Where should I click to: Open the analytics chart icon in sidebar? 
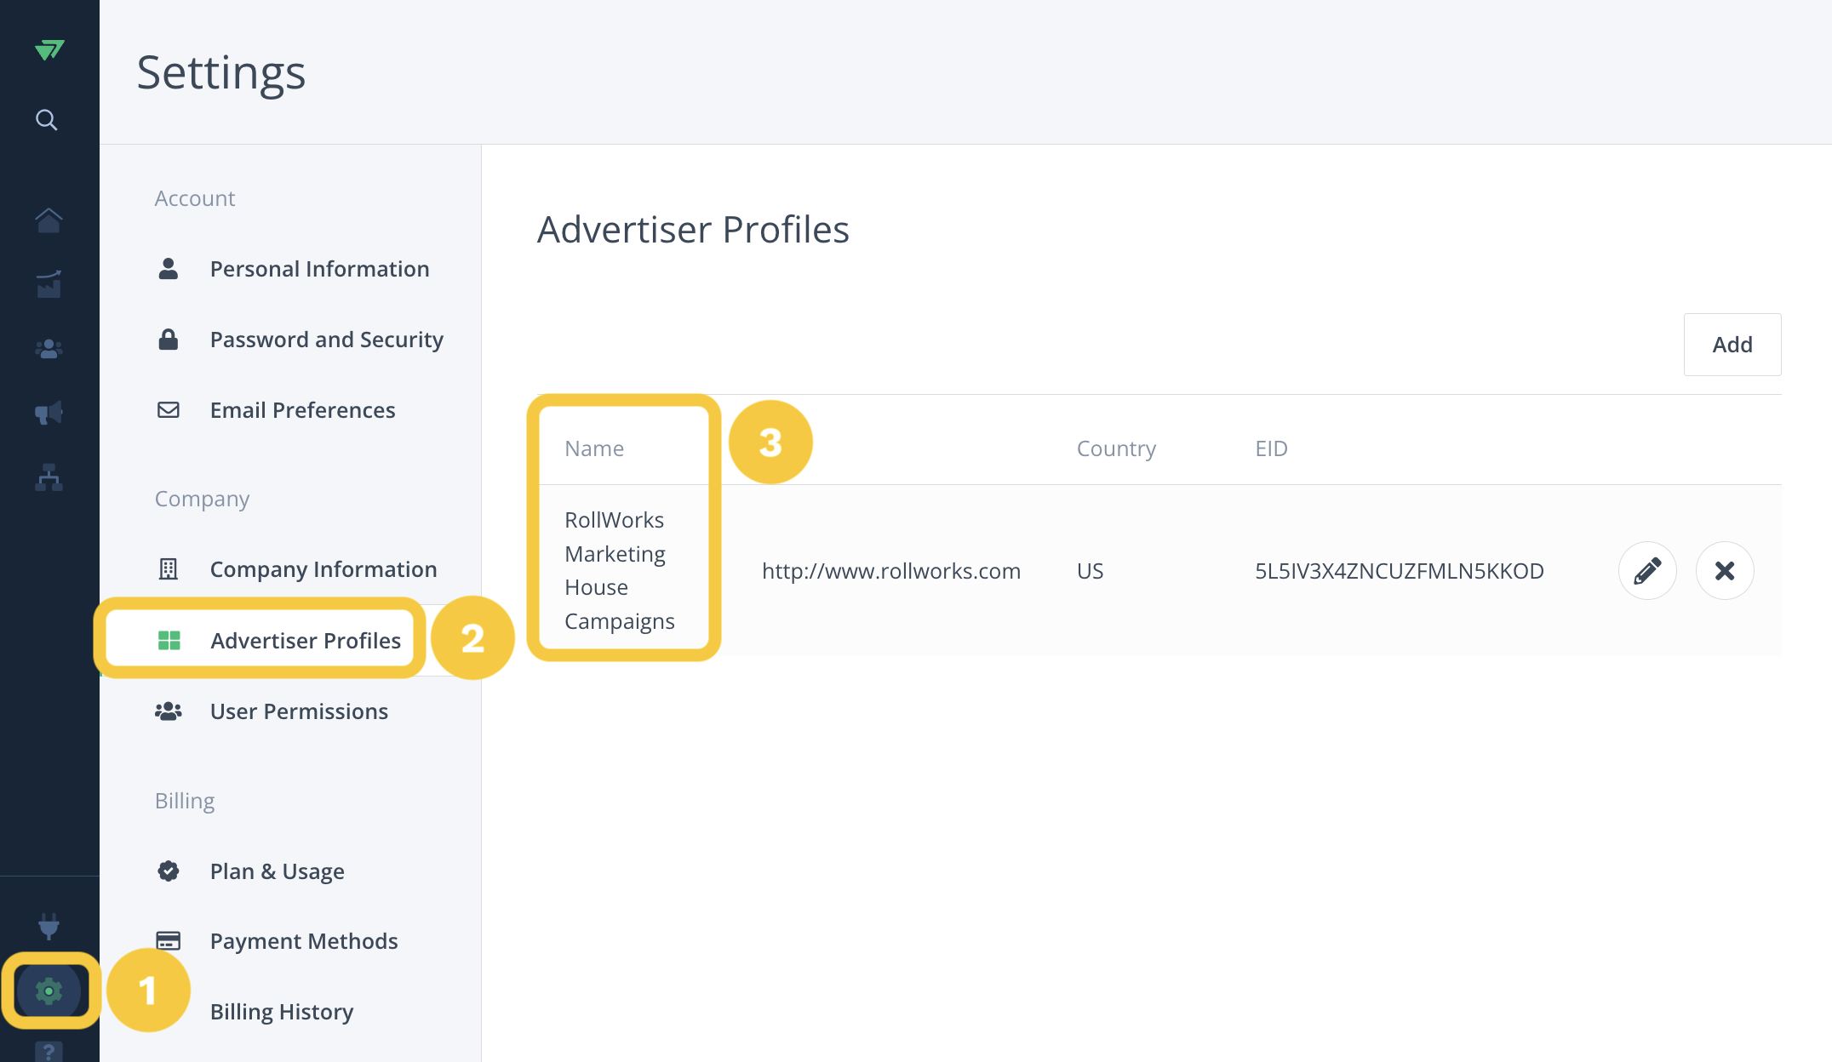click(x=49, y=284)
